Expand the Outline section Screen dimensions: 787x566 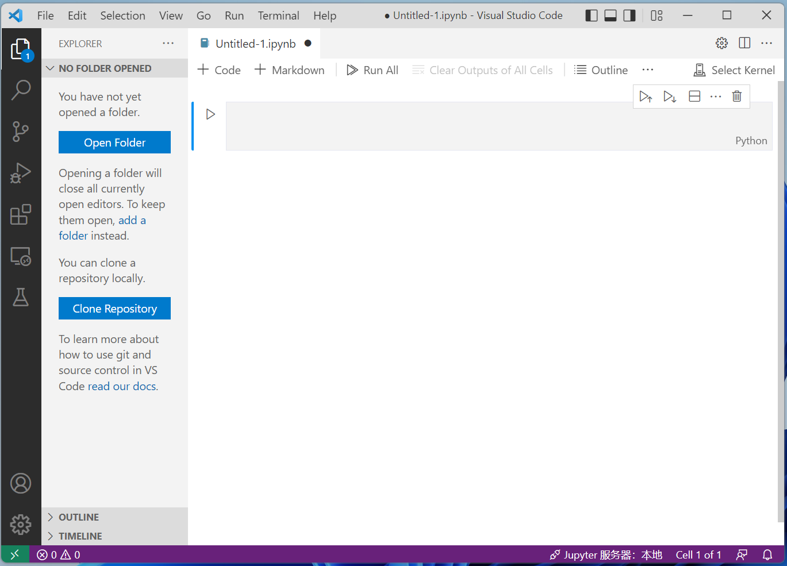pyautogui.click(x=114, y=517)
